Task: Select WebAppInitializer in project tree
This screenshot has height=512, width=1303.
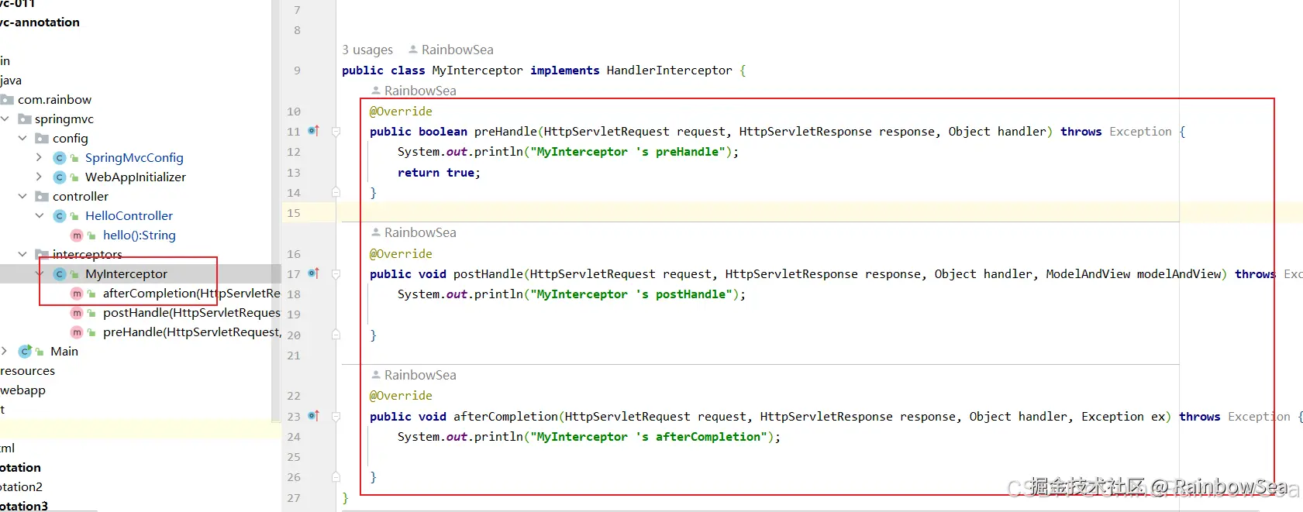Action: [136, 177]
